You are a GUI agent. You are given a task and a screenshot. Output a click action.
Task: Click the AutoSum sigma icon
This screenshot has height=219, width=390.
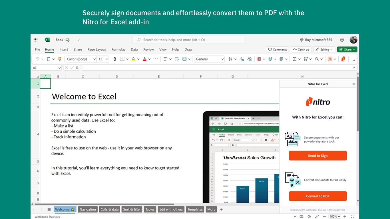coord(295,59)
